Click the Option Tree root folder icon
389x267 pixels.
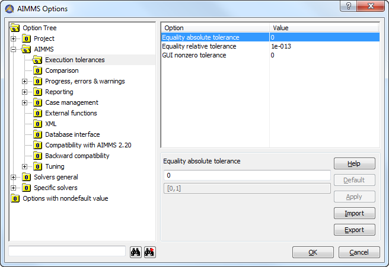click(x=15, y=28)
